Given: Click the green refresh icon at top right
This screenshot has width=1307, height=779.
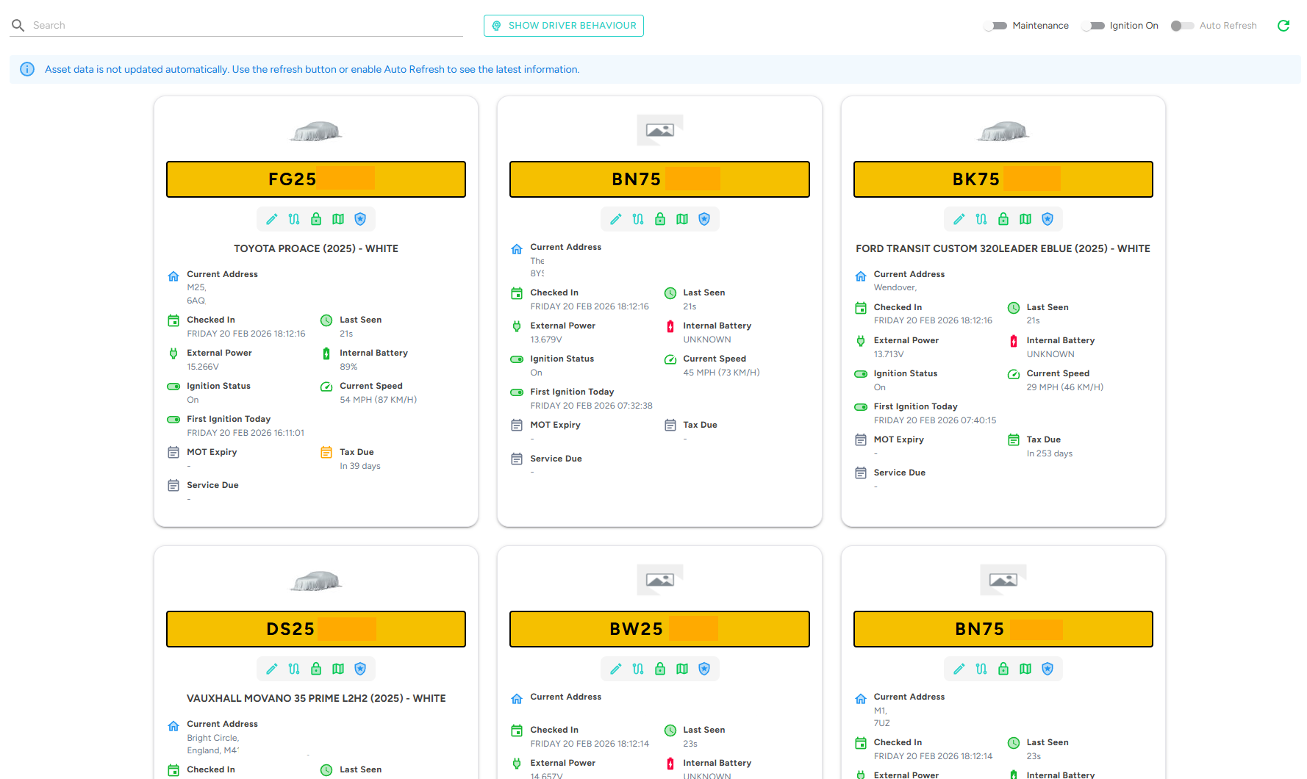Looking at the screenshot, I should (1283, 26).
